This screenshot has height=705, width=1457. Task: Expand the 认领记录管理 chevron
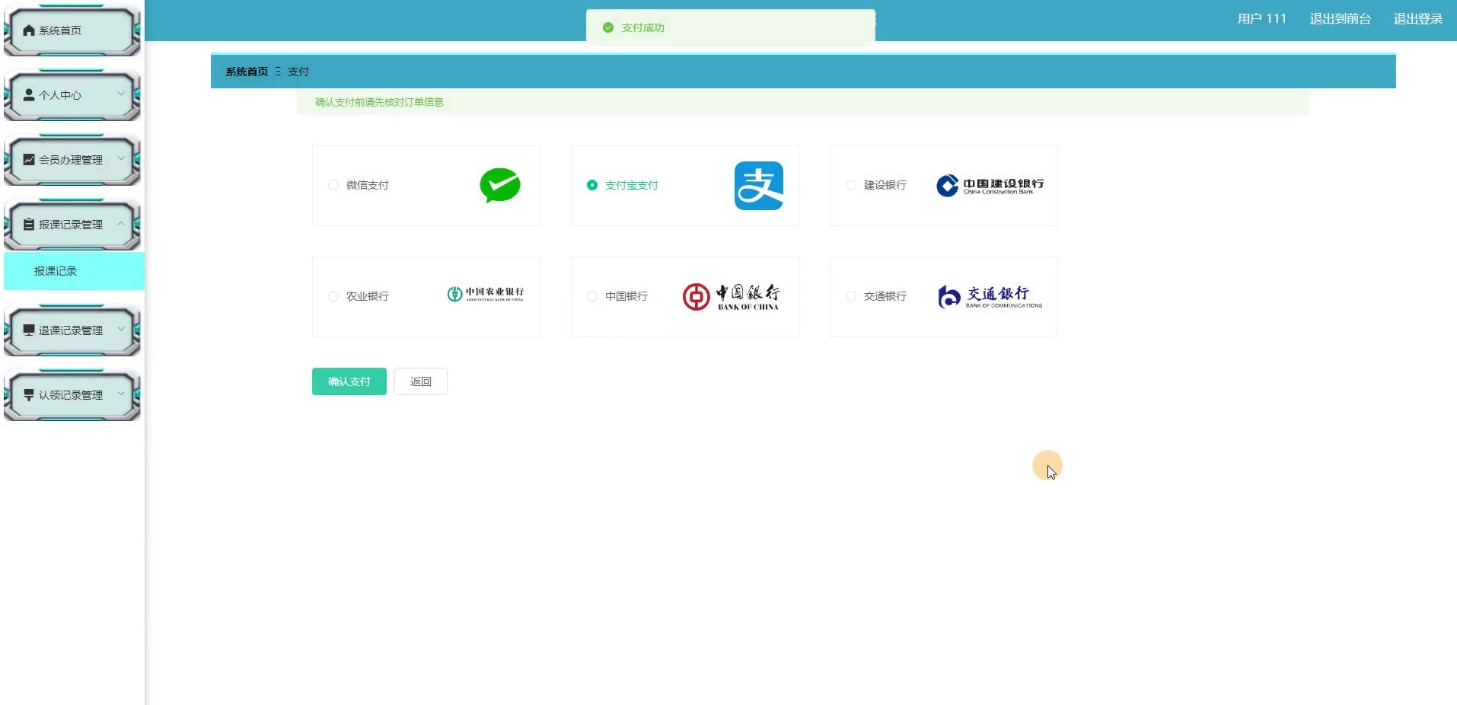pos(120,394)
